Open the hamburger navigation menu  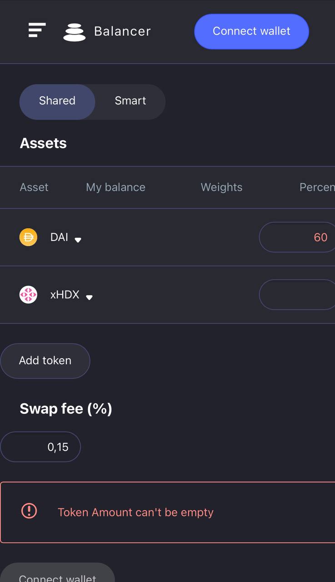click(37, 30)
